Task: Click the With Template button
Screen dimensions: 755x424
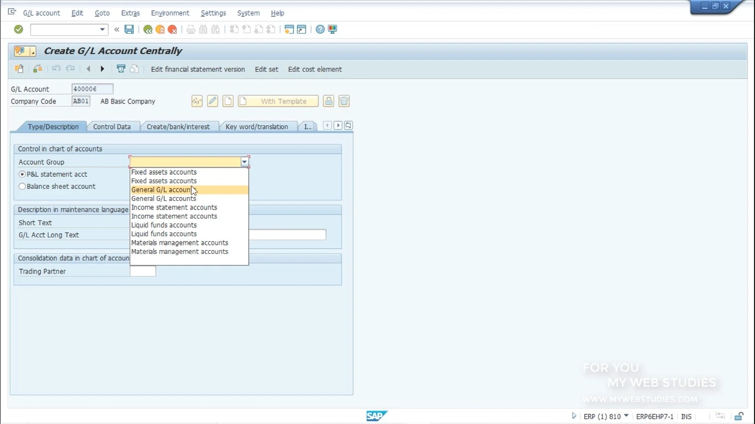Action: coord(278,101)
